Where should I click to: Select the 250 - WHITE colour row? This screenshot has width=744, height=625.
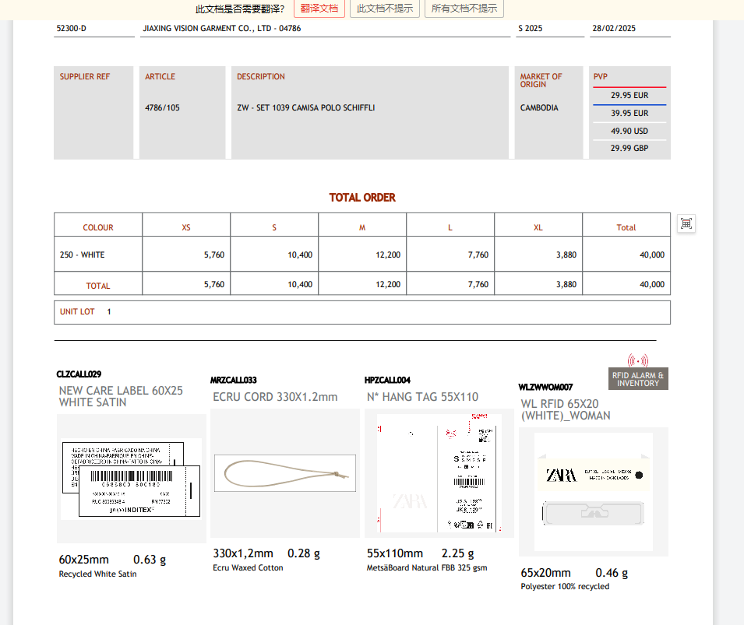(x=82, y=255)
